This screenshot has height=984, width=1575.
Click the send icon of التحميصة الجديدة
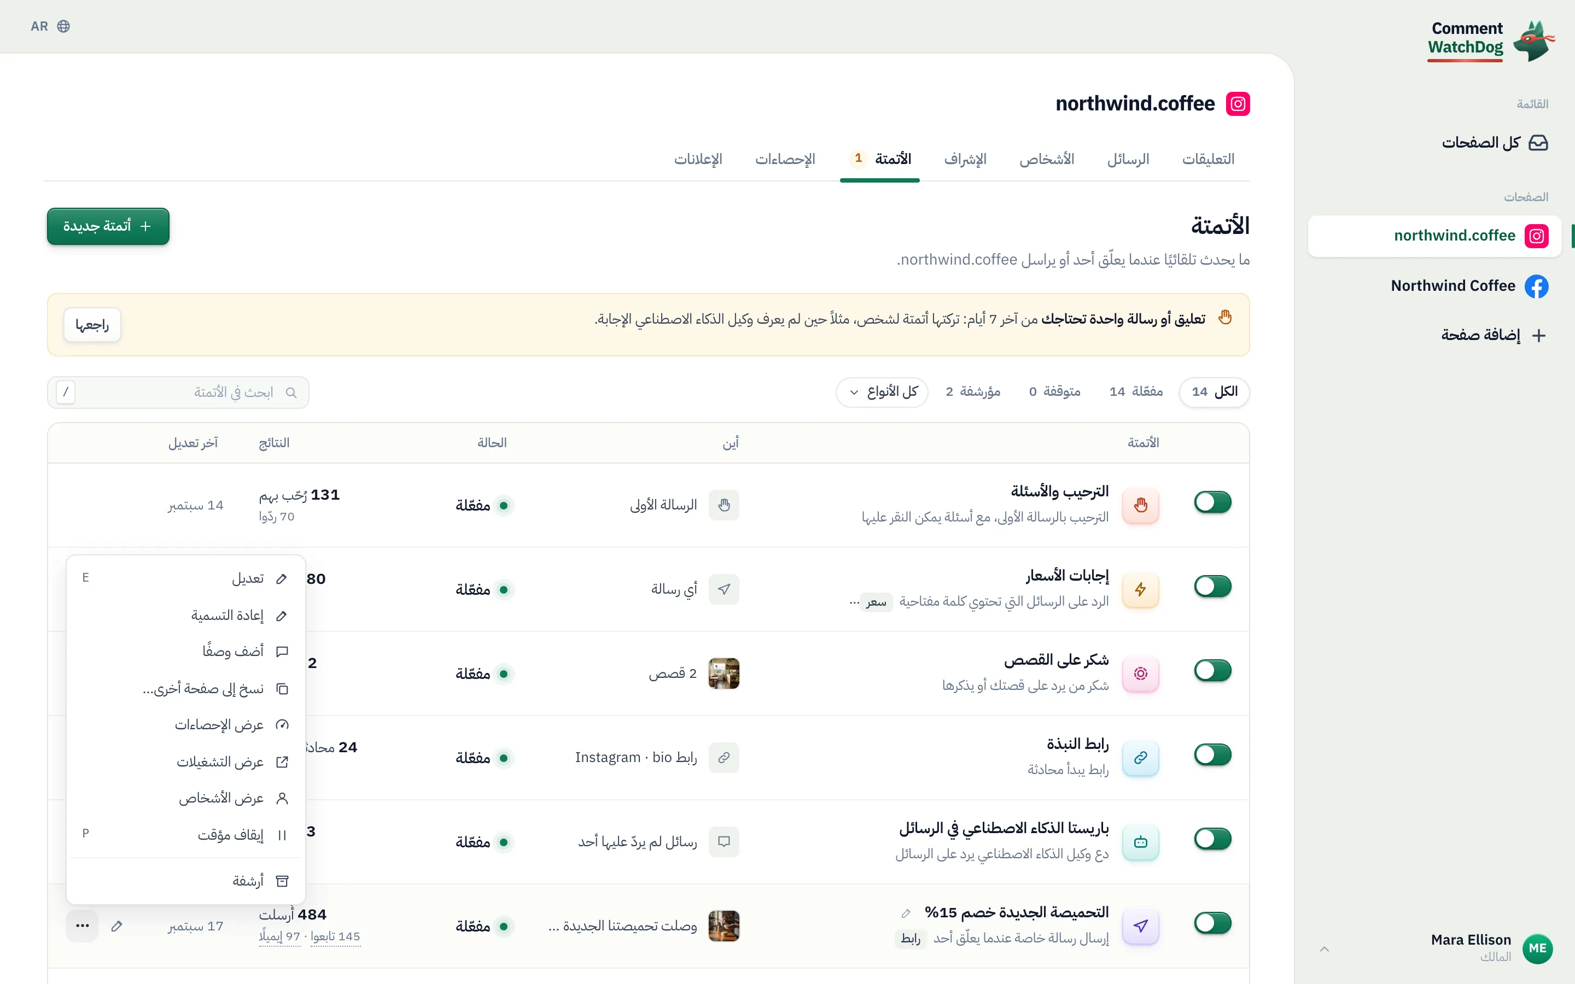[1141, 926]
